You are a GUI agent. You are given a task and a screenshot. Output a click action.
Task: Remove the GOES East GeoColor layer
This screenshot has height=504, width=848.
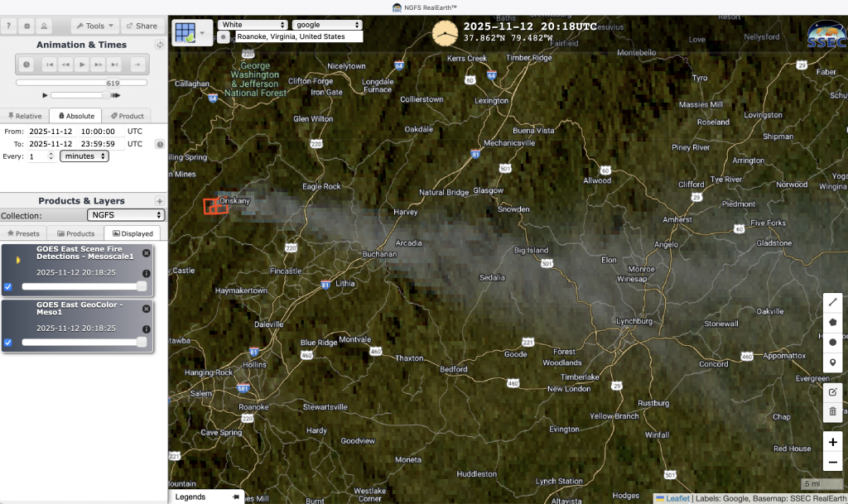[x=147, y=309]
